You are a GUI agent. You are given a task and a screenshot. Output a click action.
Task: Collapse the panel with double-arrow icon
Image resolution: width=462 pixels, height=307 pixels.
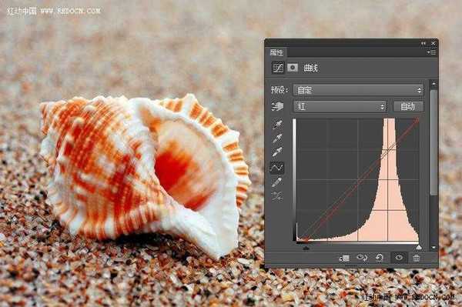point(423,43)
